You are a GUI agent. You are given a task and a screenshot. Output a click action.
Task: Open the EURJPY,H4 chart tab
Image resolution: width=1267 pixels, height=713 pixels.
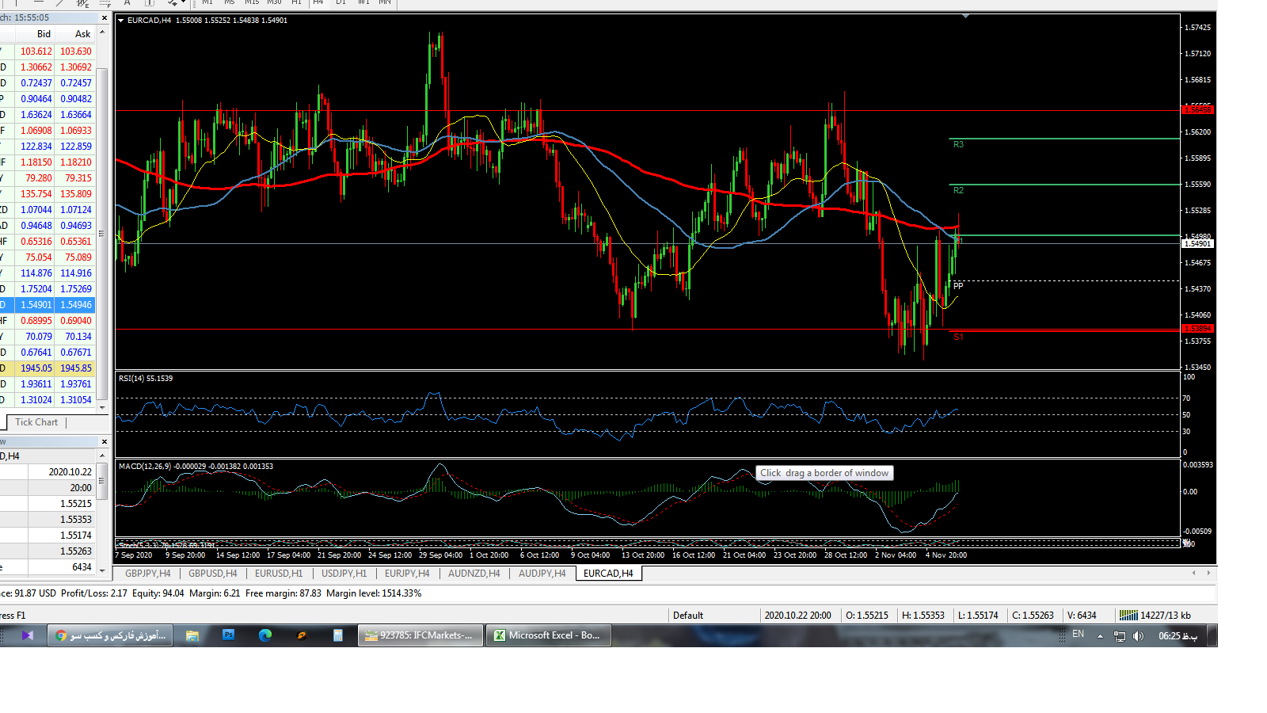[x=407, y=574]
